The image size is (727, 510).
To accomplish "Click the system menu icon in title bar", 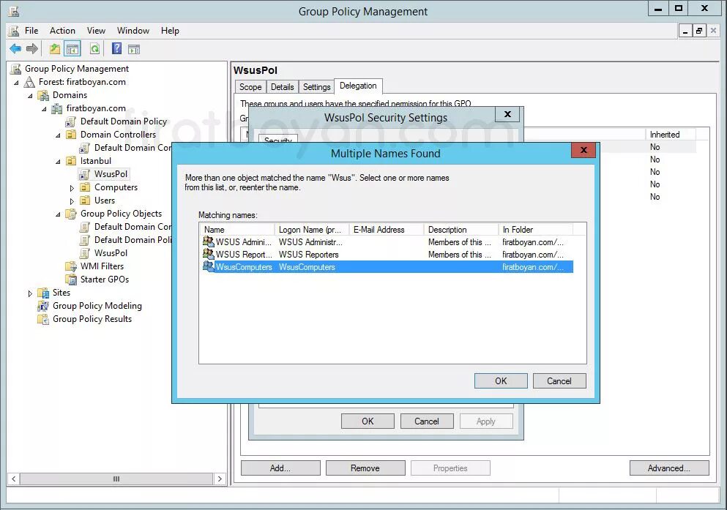I will [x=14, y=11].
